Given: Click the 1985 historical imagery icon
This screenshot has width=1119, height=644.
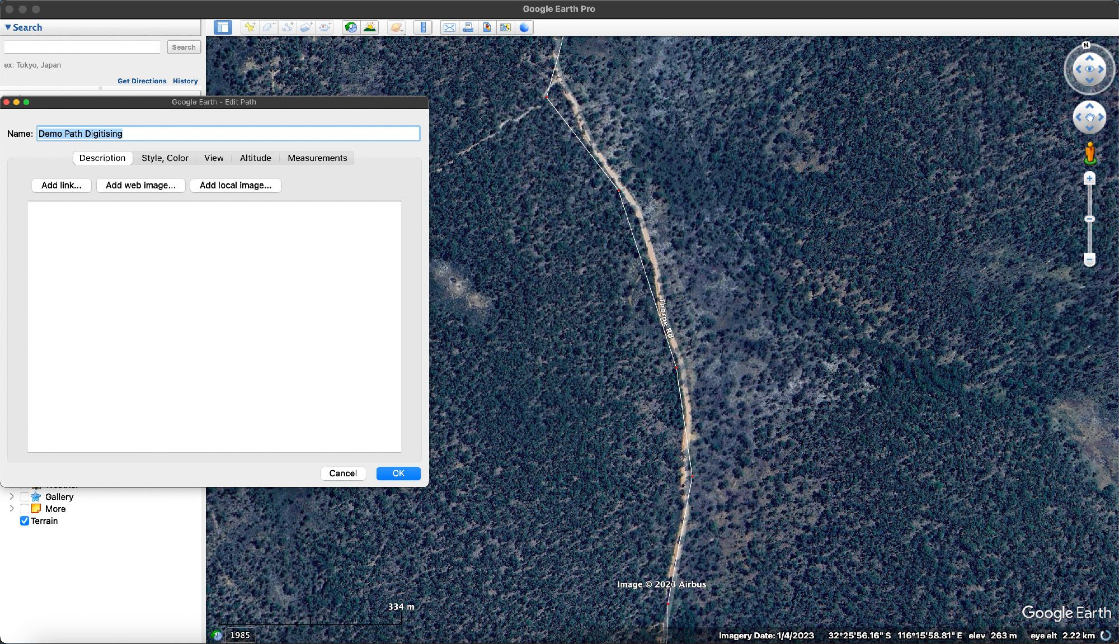Looking at the screenshot, I should (x=217, y=635).
